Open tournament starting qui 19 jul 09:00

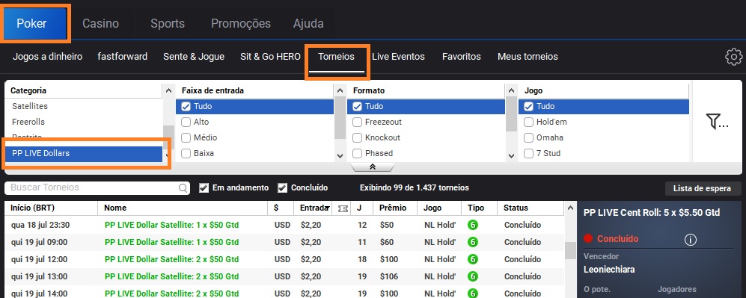click(x=284, y=242)
